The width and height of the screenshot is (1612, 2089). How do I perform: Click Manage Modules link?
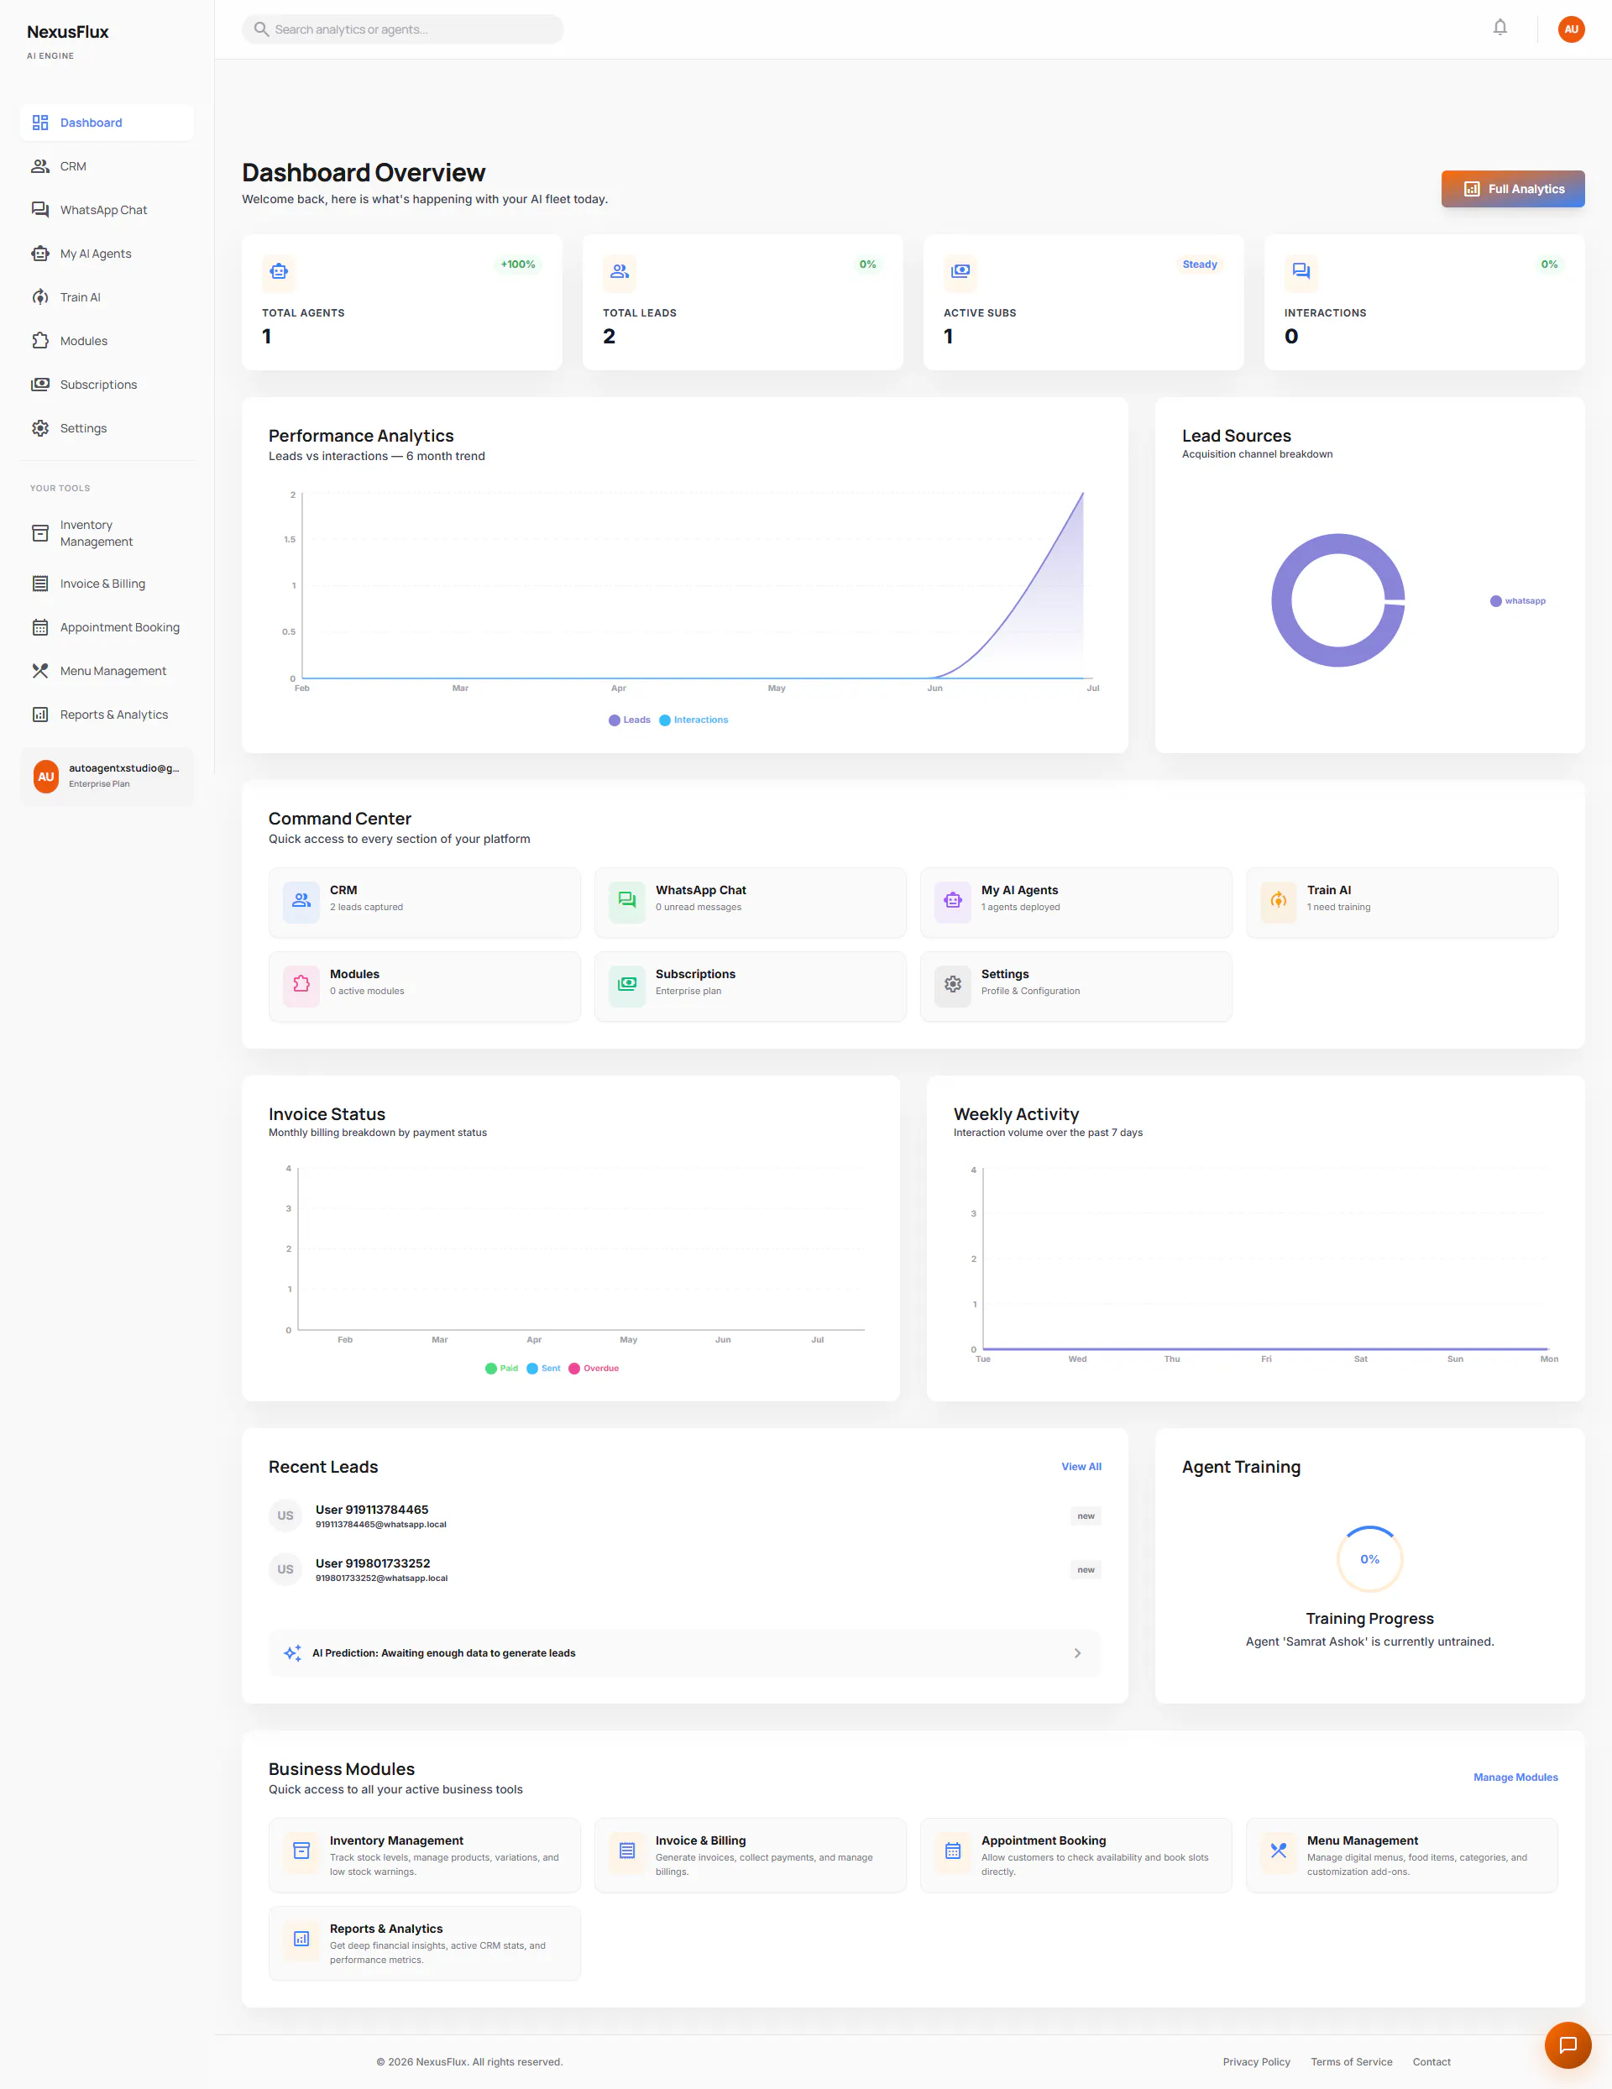click(x=1515, y=1778)
